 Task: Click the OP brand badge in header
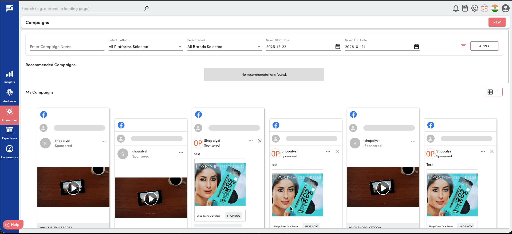485,8
